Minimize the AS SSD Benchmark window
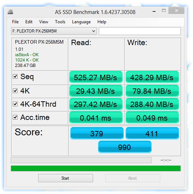193x194 pixels. coord(154,11)
